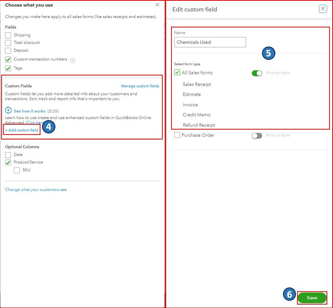Click the Name field containing Chemicals Used
This screenshot has width=333, height=308.
coord(210,42)
